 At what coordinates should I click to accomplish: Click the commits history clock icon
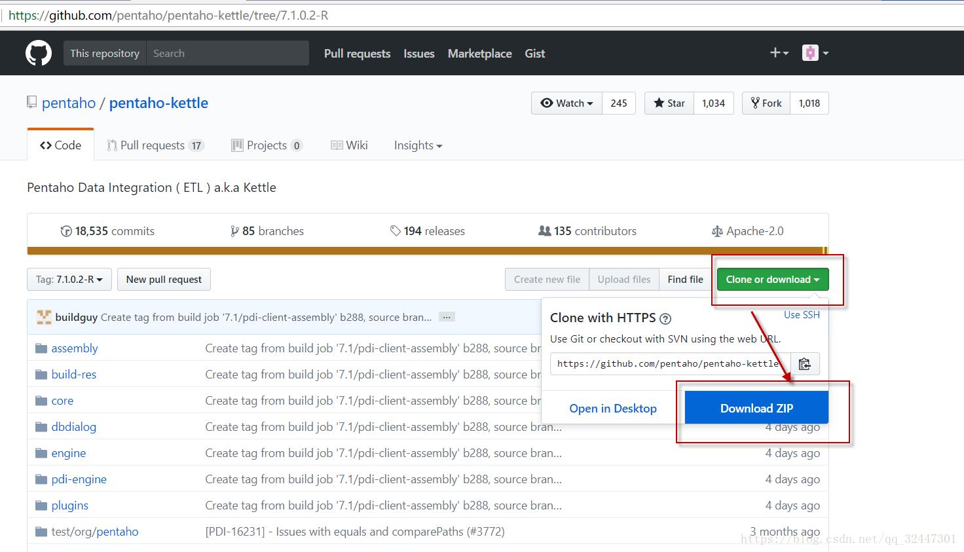click(x=66, y=231)
